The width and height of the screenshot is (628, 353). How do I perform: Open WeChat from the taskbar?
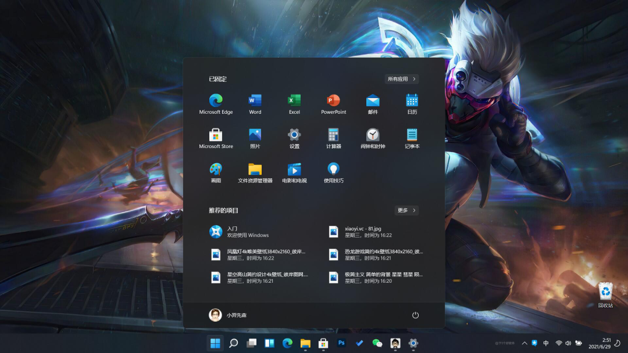click(x=377, y=343)
